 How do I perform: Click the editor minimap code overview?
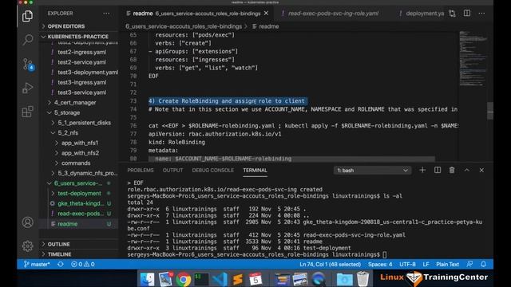pyautogui.click(x=473, y=58)
